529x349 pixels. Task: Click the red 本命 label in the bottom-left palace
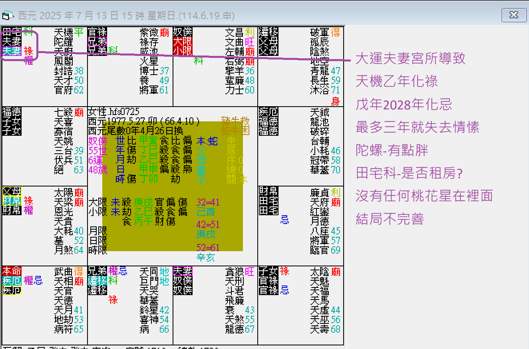11,272
